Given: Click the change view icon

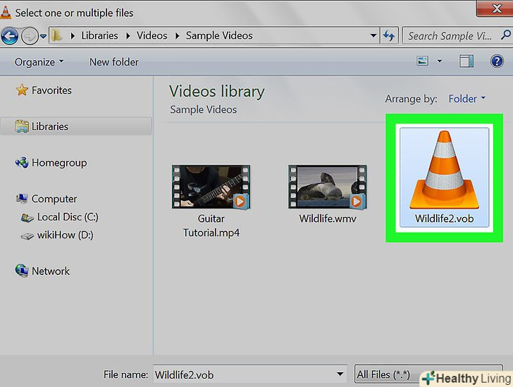Looking at the screenshot, I should [423, 61].
